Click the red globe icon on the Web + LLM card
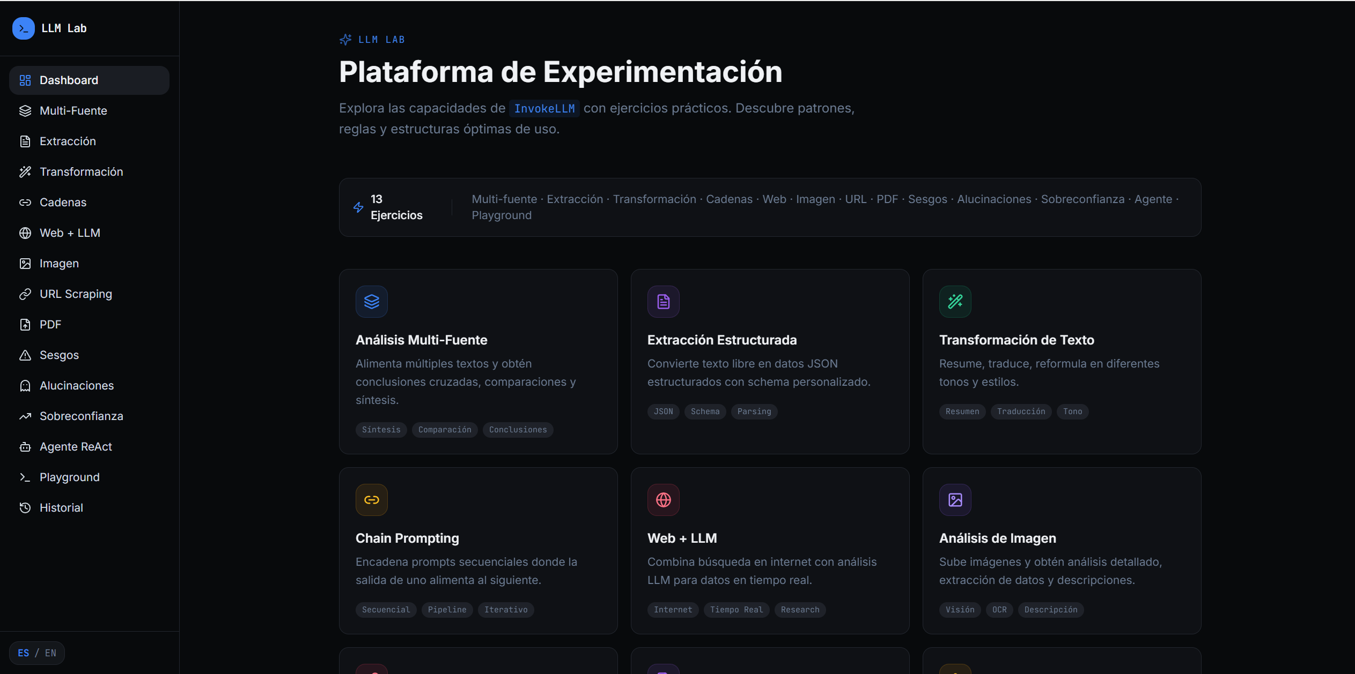Screen dimensions: 1355x674 [664, 500]
